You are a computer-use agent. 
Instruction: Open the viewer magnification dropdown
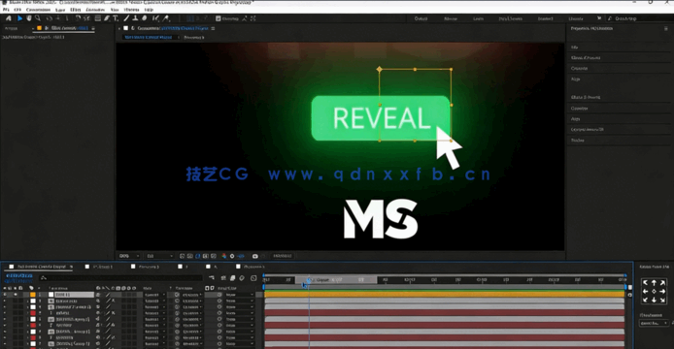pos(129,256)
